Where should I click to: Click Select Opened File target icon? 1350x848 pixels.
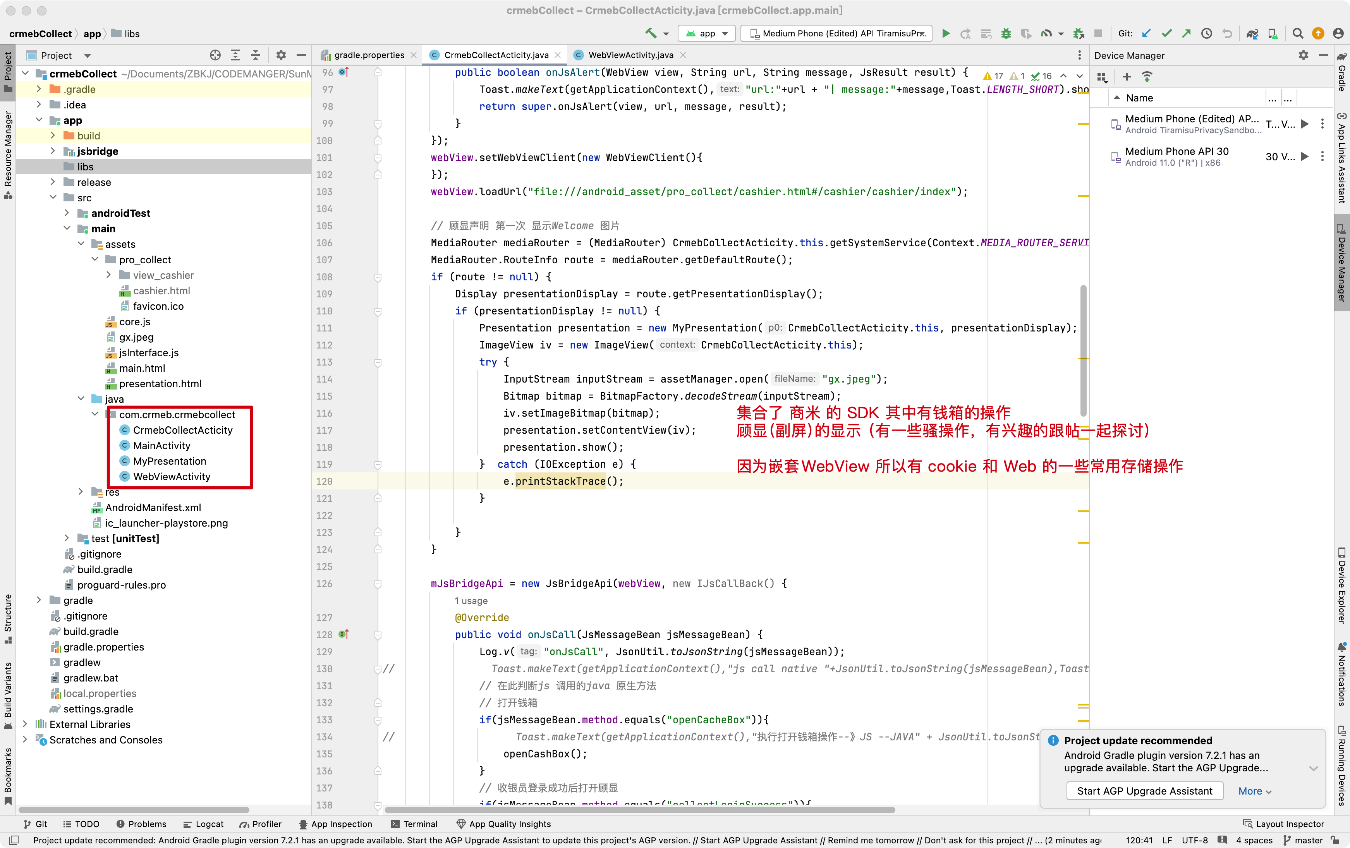pos(215,55)
